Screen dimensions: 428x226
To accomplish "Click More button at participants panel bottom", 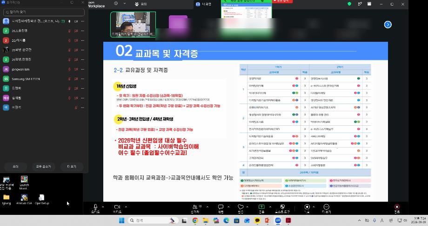I will click(x=72, y=167).
